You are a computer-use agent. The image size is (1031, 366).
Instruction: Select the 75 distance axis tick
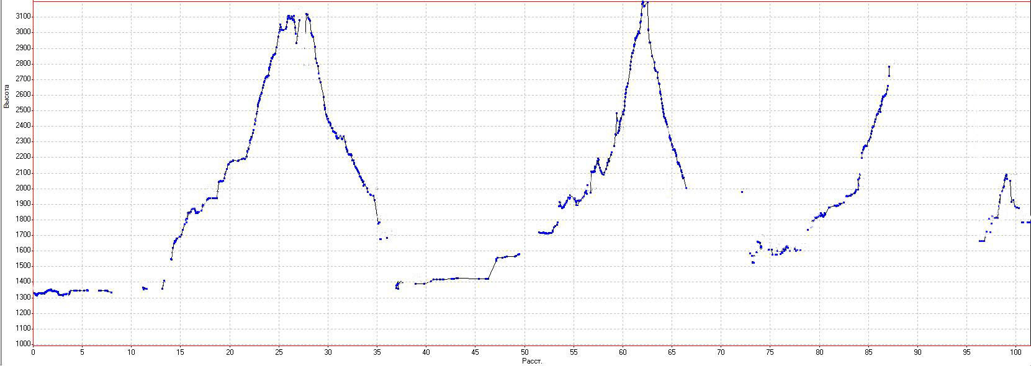[770, 352]
